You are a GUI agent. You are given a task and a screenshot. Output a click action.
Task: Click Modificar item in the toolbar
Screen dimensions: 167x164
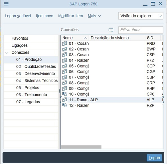tap(70, 16)
